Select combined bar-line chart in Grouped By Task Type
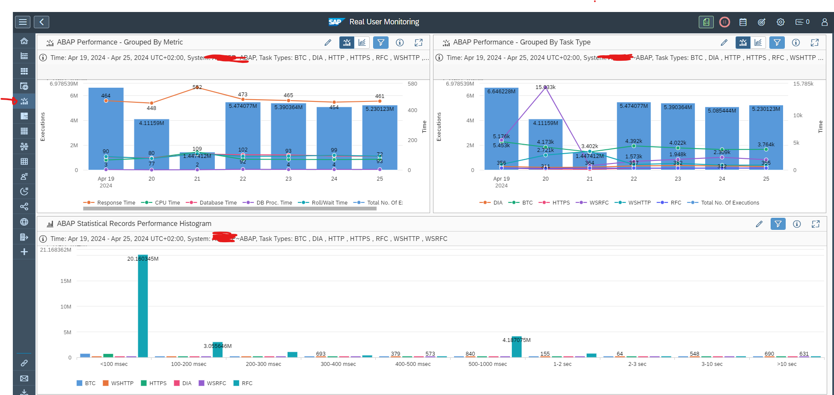The width and height of the screenshot is (834, 395). [743, 42]
